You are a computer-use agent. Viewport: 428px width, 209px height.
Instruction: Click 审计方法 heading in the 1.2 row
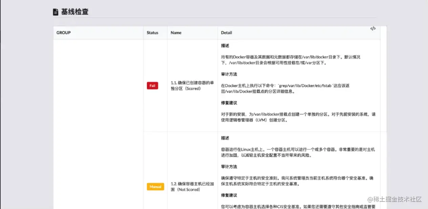(229, 167)
